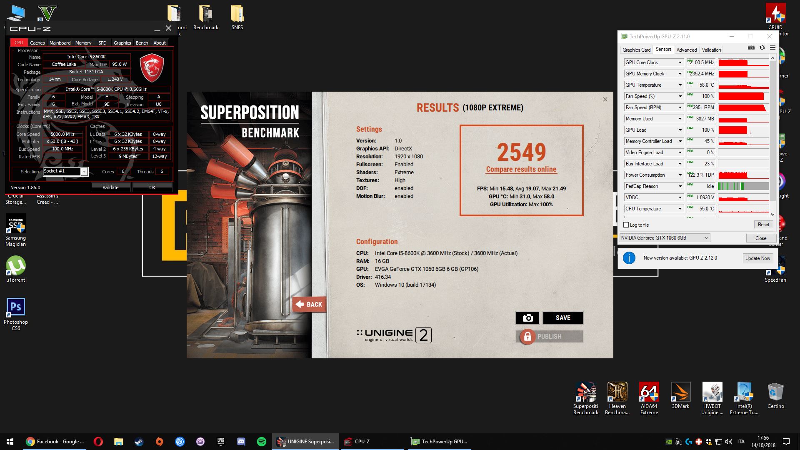Click the GPU Load graph in GPU-Z
This screenshot has width=800, height=450.
pyautogui.click(x=743, y=130)
